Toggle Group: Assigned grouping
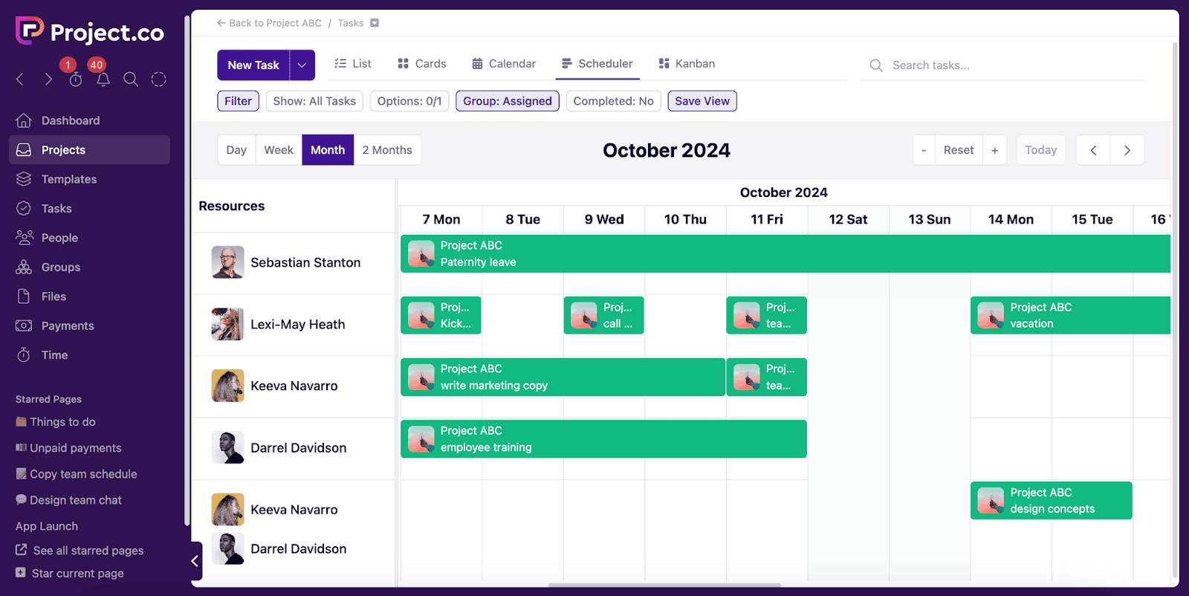The height and width of the screenshot is (596, 1189). pyautogui.click(x=507, y=101)
